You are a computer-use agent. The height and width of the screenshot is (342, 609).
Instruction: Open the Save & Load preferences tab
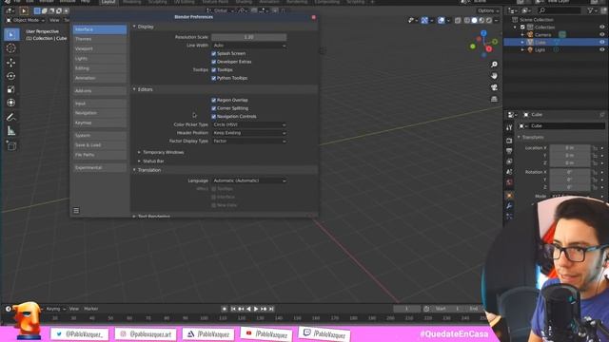click(99, 144)
